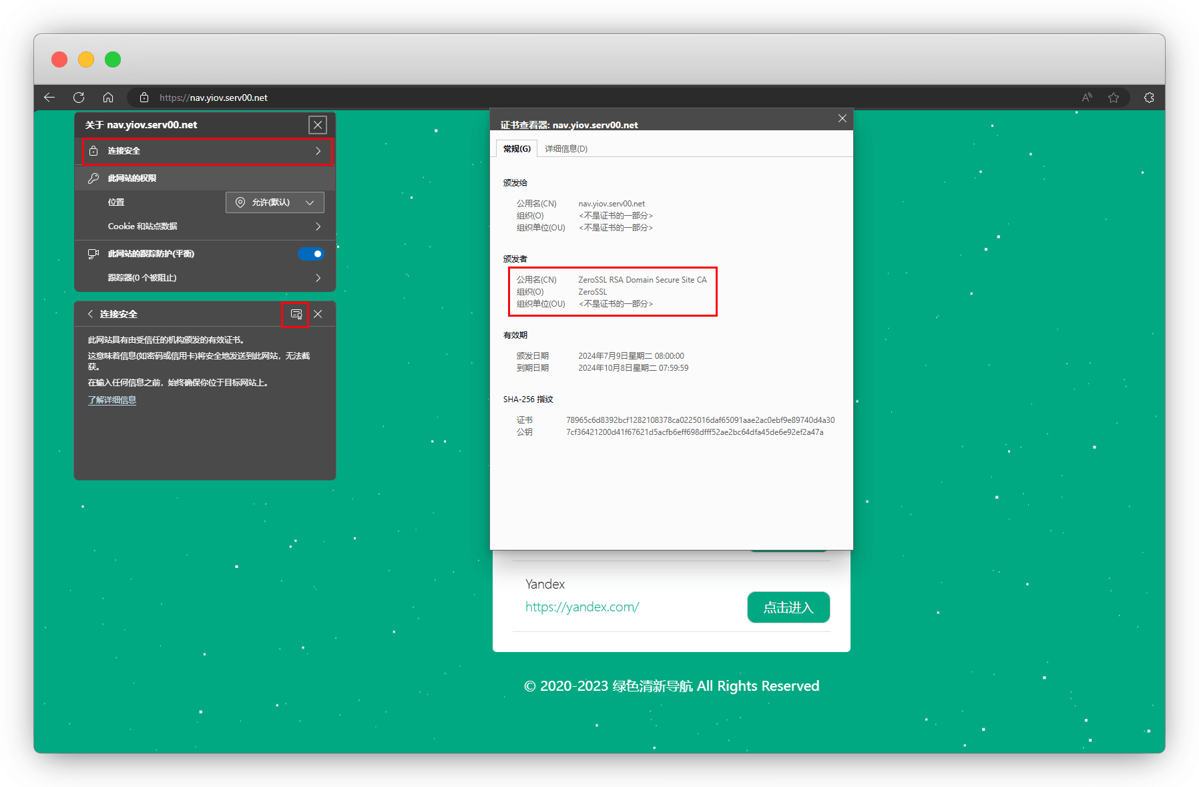The width and height of the screenshot is (1199, 787).
Task: Open the location permission dropdown
Action: coord(274,202)
